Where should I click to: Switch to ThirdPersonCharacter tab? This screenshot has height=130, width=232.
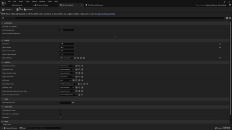pyautogui.click(x=96, y=5)
